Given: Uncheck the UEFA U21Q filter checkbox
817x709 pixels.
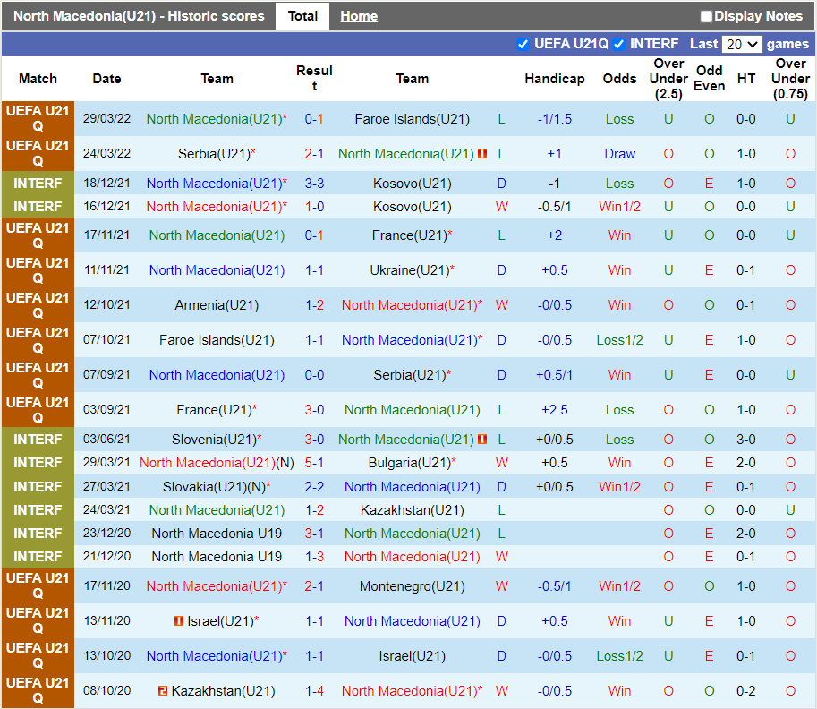Looking at the screenshot, I should [523, 45].
